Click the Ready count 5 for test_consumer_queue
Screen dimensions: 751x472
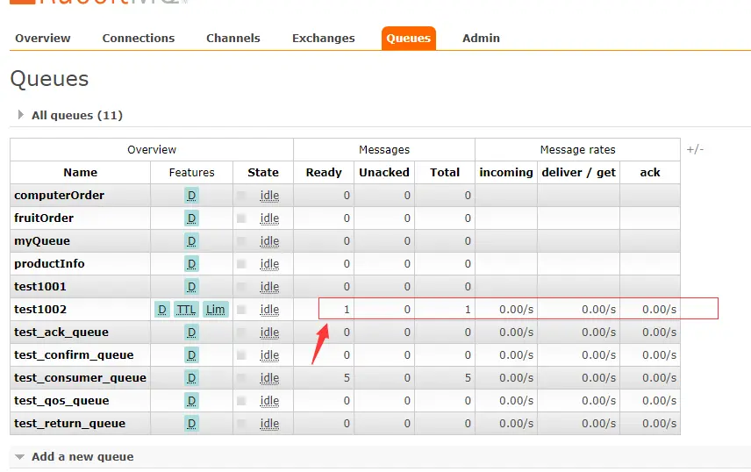point(347,378)
